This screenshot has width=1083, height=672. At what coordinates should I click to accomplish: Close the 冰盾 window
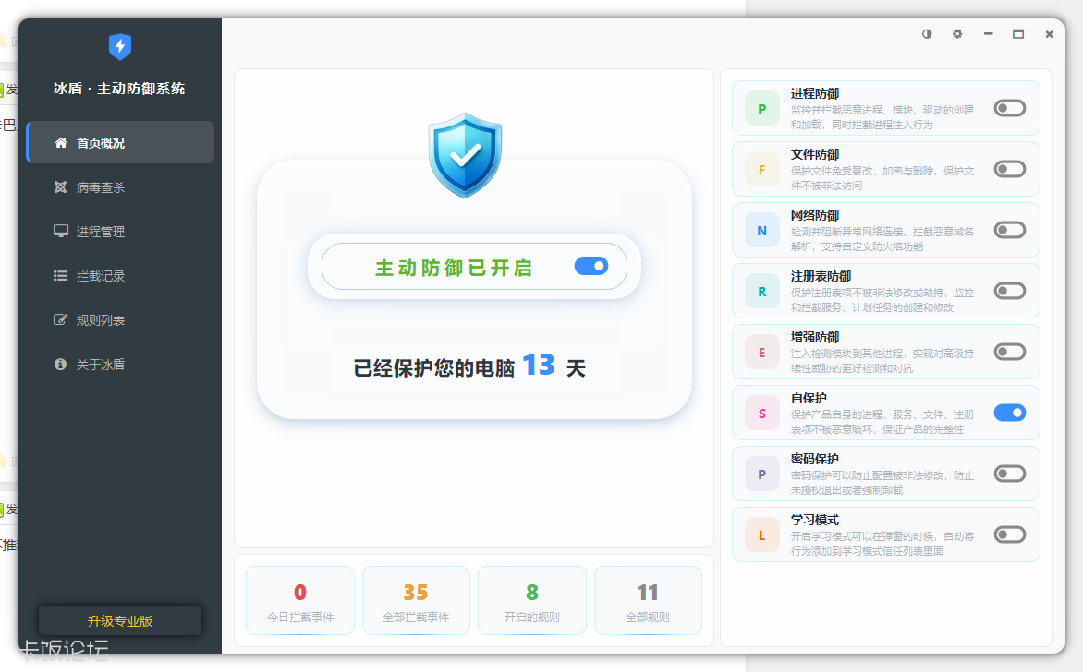1049,34
